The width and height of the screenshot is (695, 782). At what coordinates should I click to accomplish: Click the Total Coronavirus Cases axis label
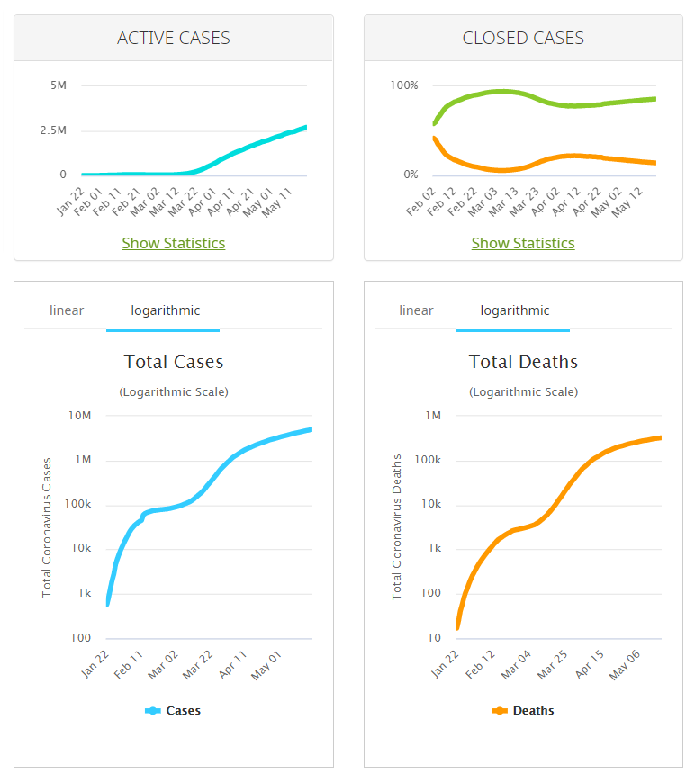coord(48,526)
